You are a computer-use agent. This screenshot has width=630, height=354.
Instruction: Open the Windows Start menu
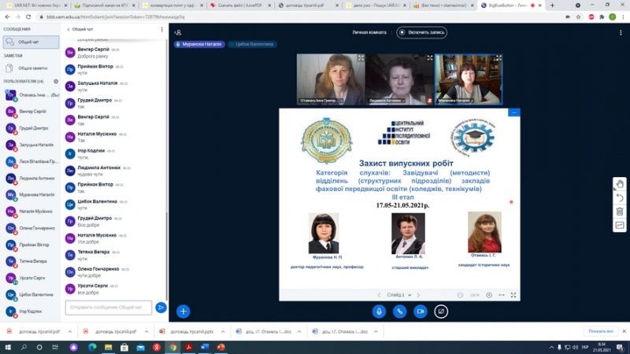(x=8, y=347)
